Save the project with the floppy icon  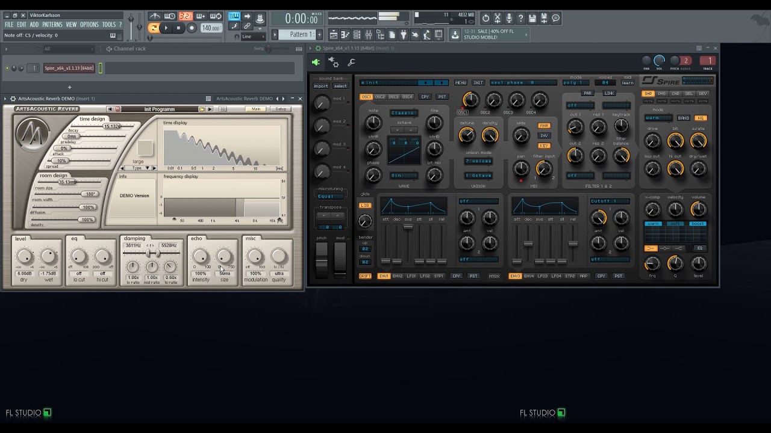pyautogui.click(x=532, y=18)
